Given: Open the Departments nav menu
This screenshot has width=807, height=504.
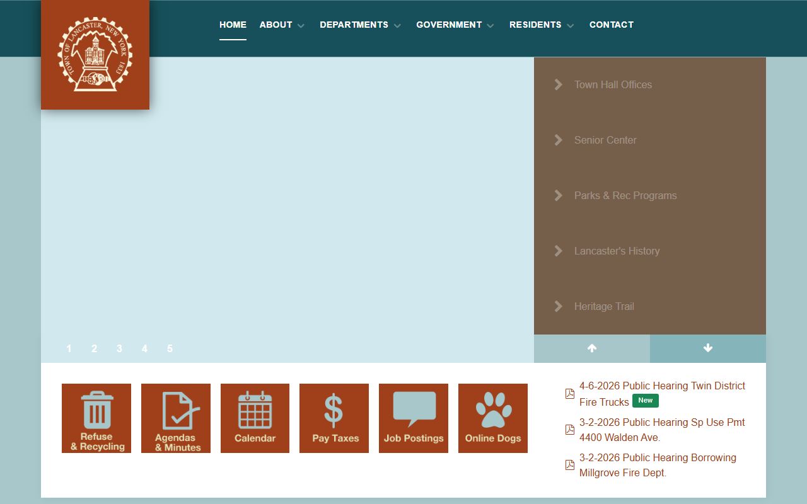Looking at the screenshot, I should click(354, 25).
